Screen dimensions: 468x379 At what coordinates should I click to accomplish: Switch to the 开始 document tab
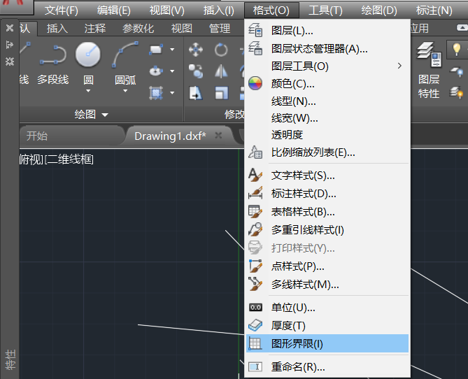(x=37, y=136)
